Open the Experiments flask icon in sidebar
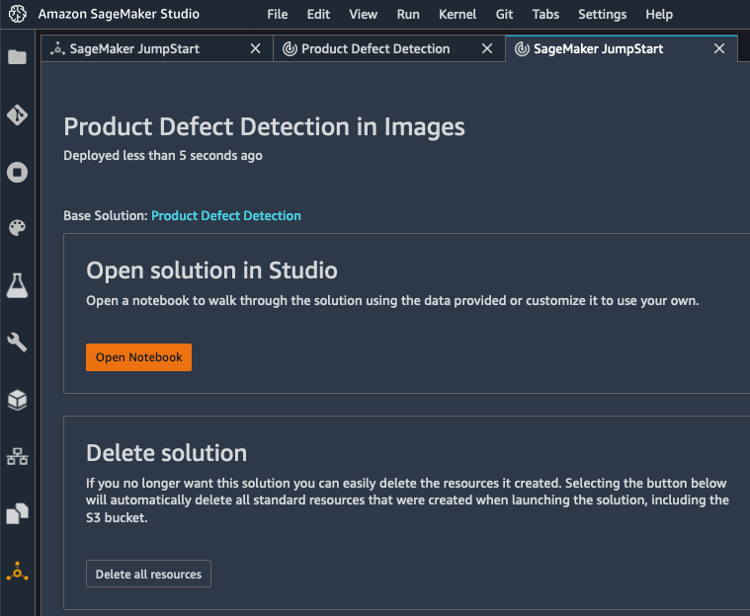750x616 pixels. pyautogui.click(x=17, y=285)
